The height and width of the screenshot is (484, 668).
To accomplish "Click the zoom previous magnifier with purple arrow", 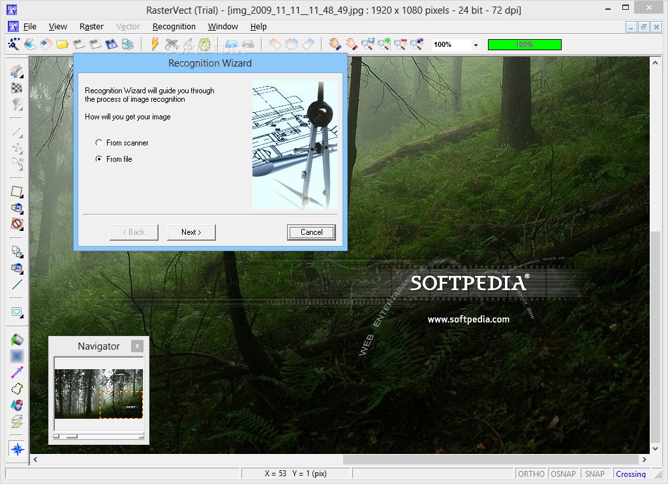I will pyautogui.click(x=417, y=44).
